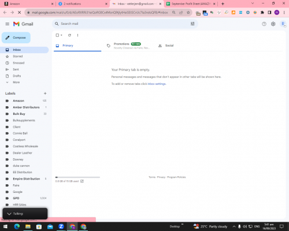289x231 pixels.
Task: Open the Client label
Action: point(17,127)
